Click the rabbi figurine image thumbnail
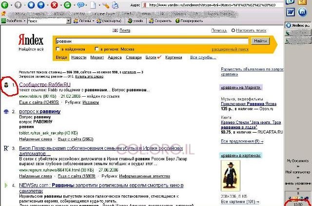 (231, 176)
